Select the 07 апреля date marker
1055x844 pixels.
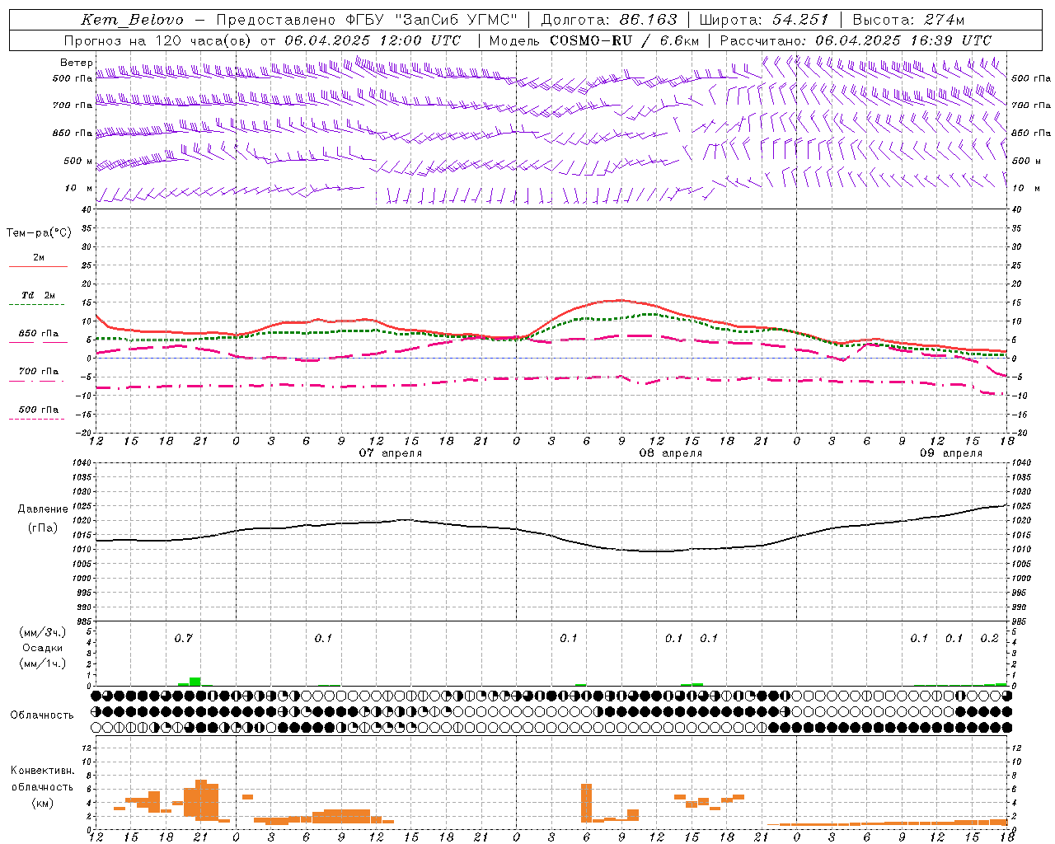[x=391, y=453]
